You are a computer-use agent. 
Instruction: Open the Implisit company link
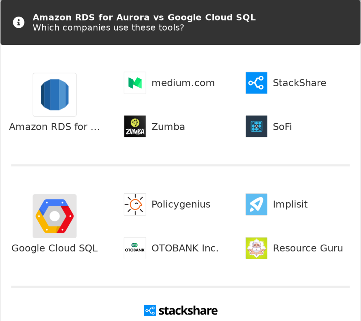pyautogui.click(x=290, y=205)
